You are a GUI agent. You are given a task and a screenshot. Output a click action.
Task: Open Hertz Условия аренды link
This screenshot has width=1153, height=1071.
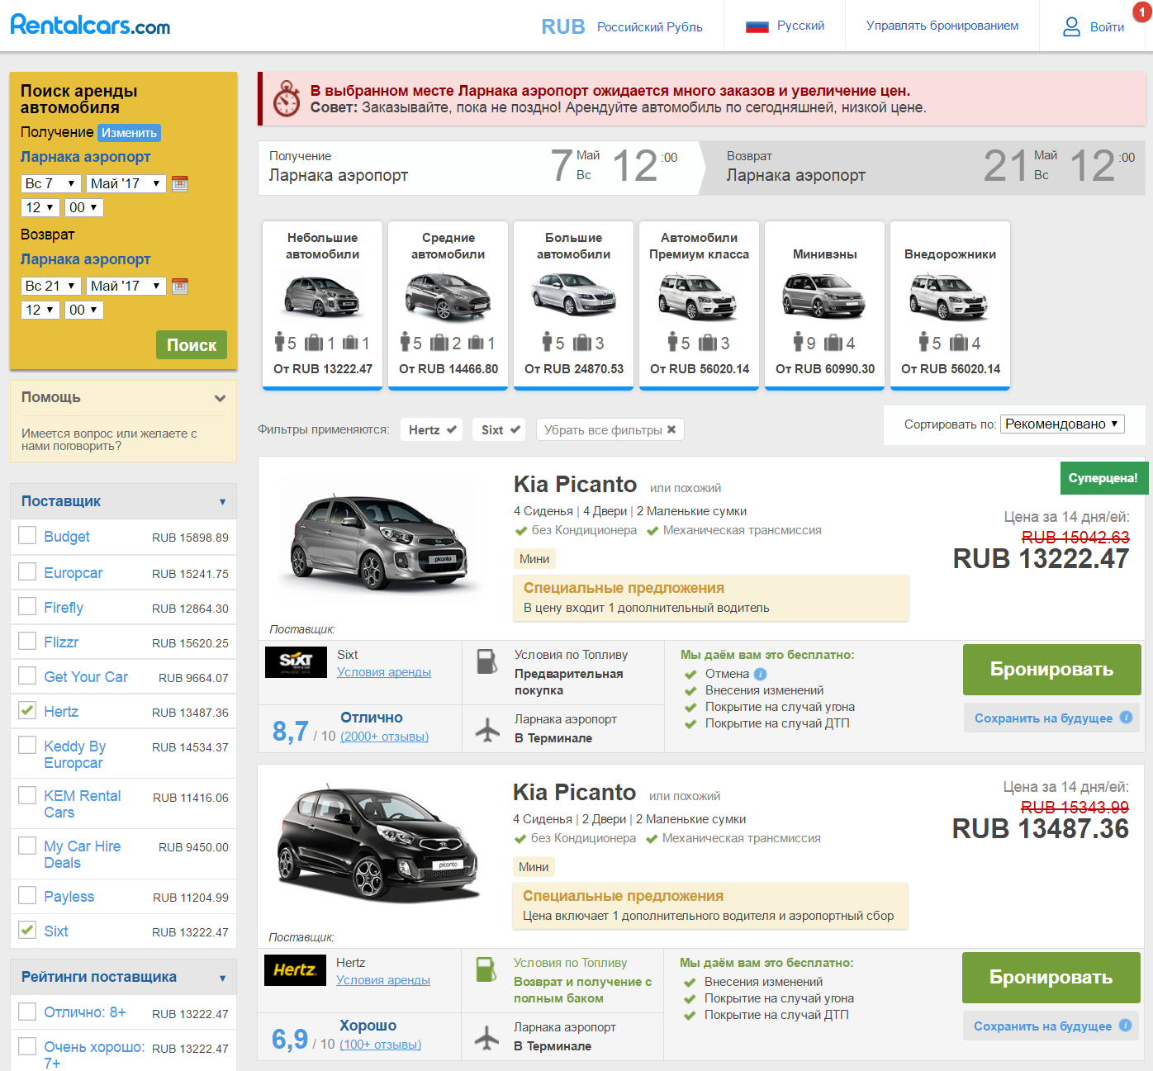(383, 980)
